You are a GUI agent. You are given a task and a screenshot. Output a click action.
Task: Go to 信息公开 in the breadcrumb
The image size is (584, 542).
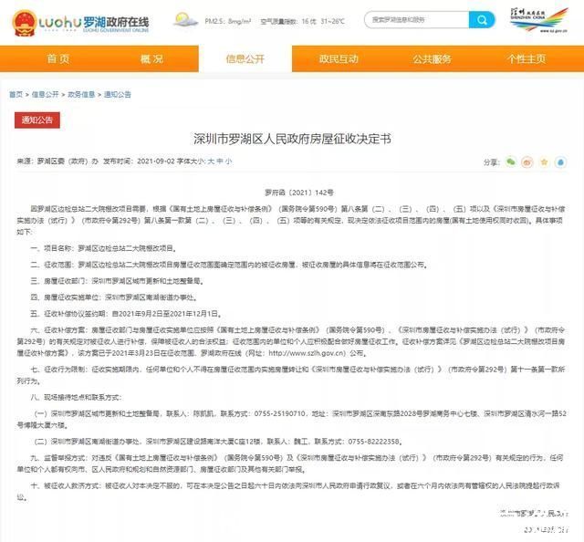45,94
